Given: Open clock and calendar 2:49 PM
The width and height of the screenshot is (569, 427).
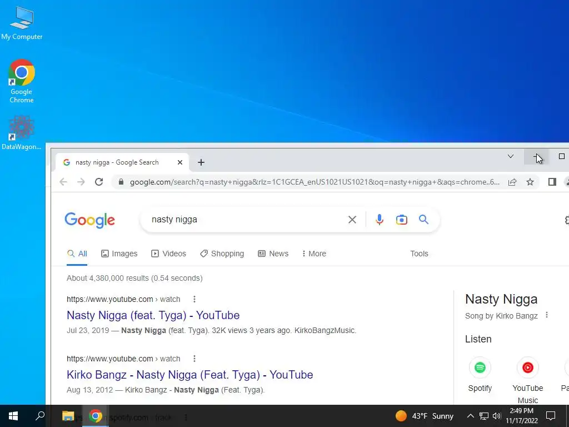Looking at the screenshot, I should 521,416.
